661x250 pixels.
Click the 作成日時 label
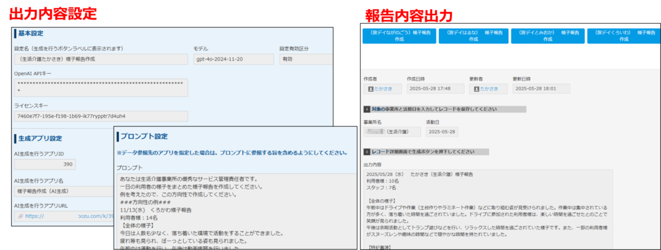416,78
